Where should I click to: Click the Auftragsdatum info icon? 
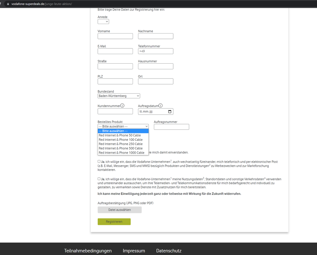click(x=160, y=106)
